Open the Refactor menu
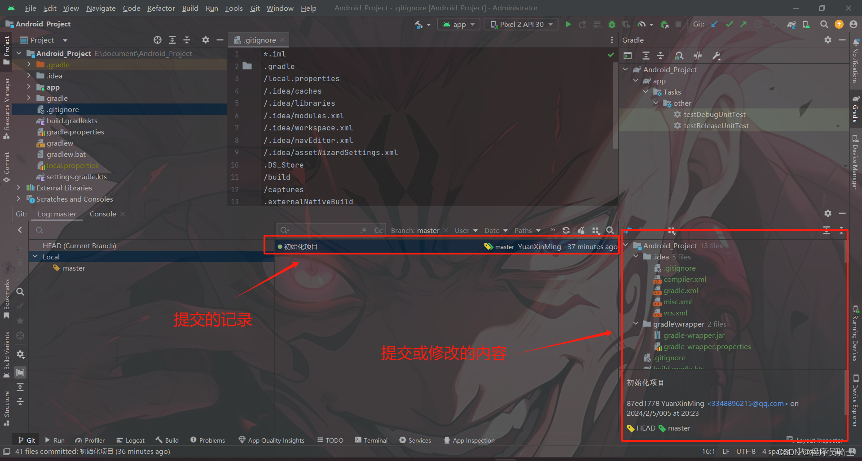The width and height of the screenshot is (862, 461). tap(161, 8)
